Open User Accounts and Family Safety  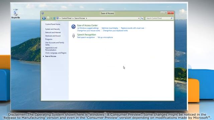coord(55,44)
